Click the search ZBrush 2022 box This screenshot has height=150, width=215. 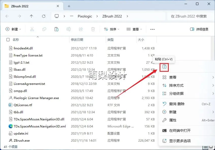190,16
